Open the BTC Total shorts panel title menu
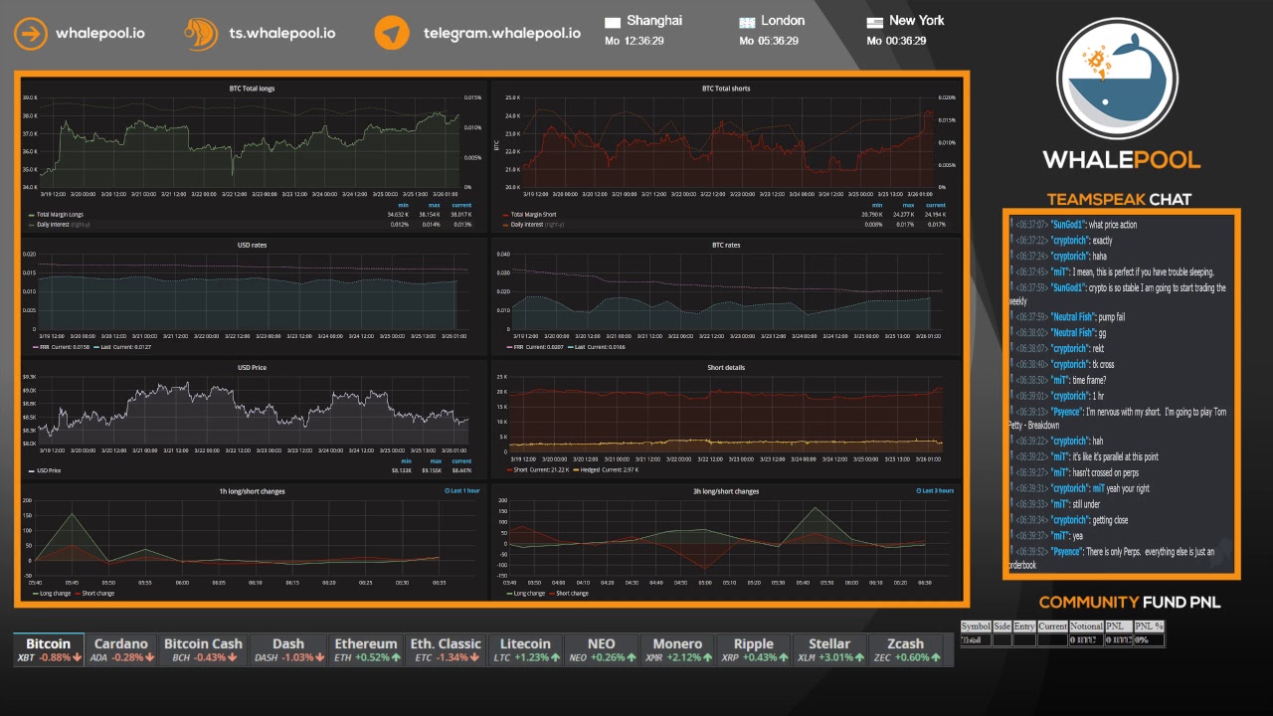Viewport: 1273px width, 716px height. pos(726,89)
